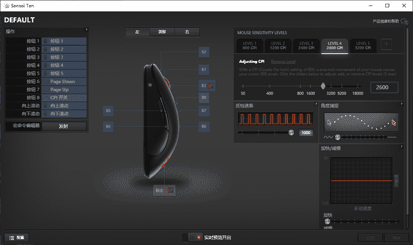Click the add sensitivity level plus button
Screen dimensions: 413x245
(386, 44)
